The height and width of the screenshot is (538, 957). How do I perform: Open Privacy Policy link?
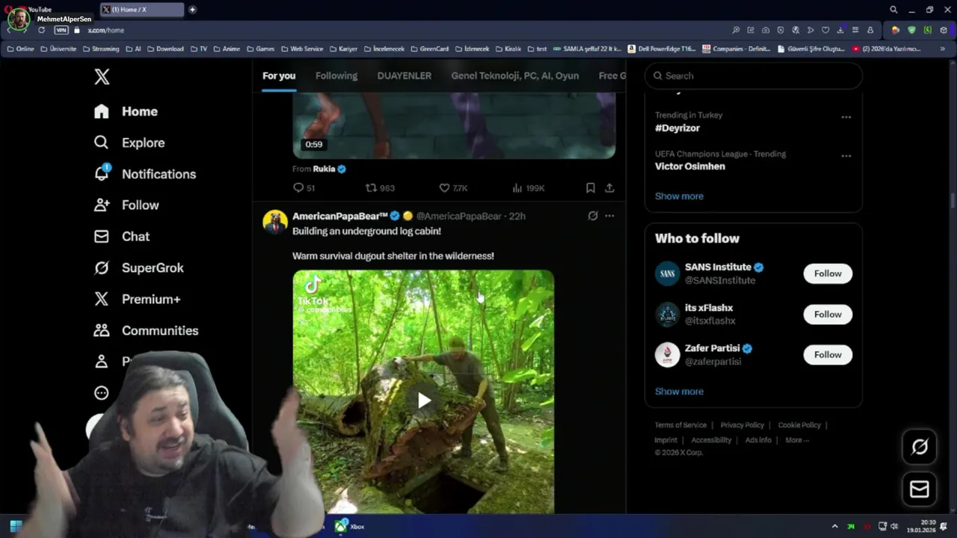coord(742,425)
